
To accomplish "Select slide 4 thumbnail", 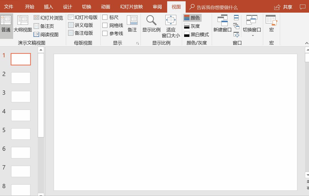I will point(21,115).
